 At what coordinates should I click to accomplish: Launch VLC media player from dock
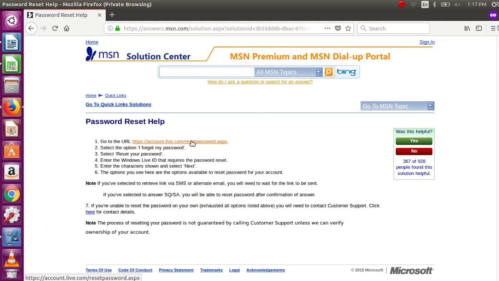12,258
